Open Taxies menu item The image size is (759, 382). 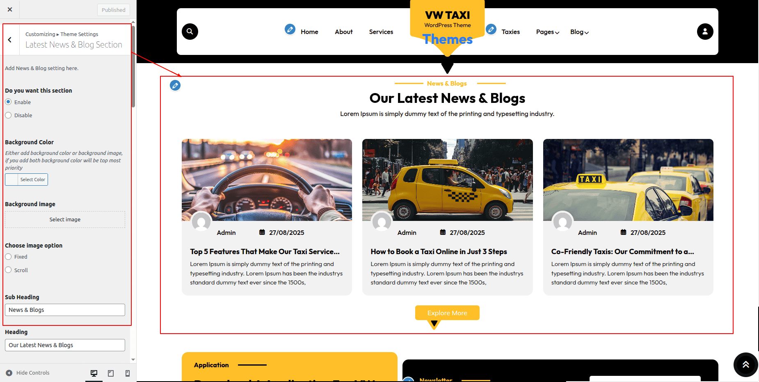[511, 32]
